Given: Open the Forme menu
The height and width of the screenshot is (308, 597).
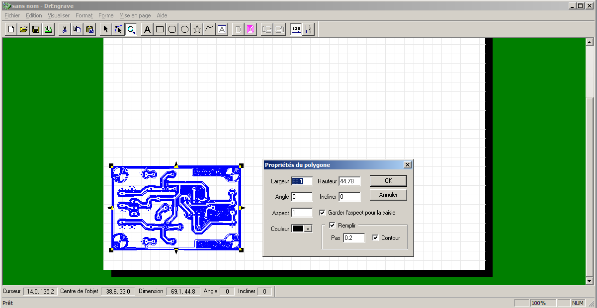Looking at the screenshot, I should [x=105, y=15].
